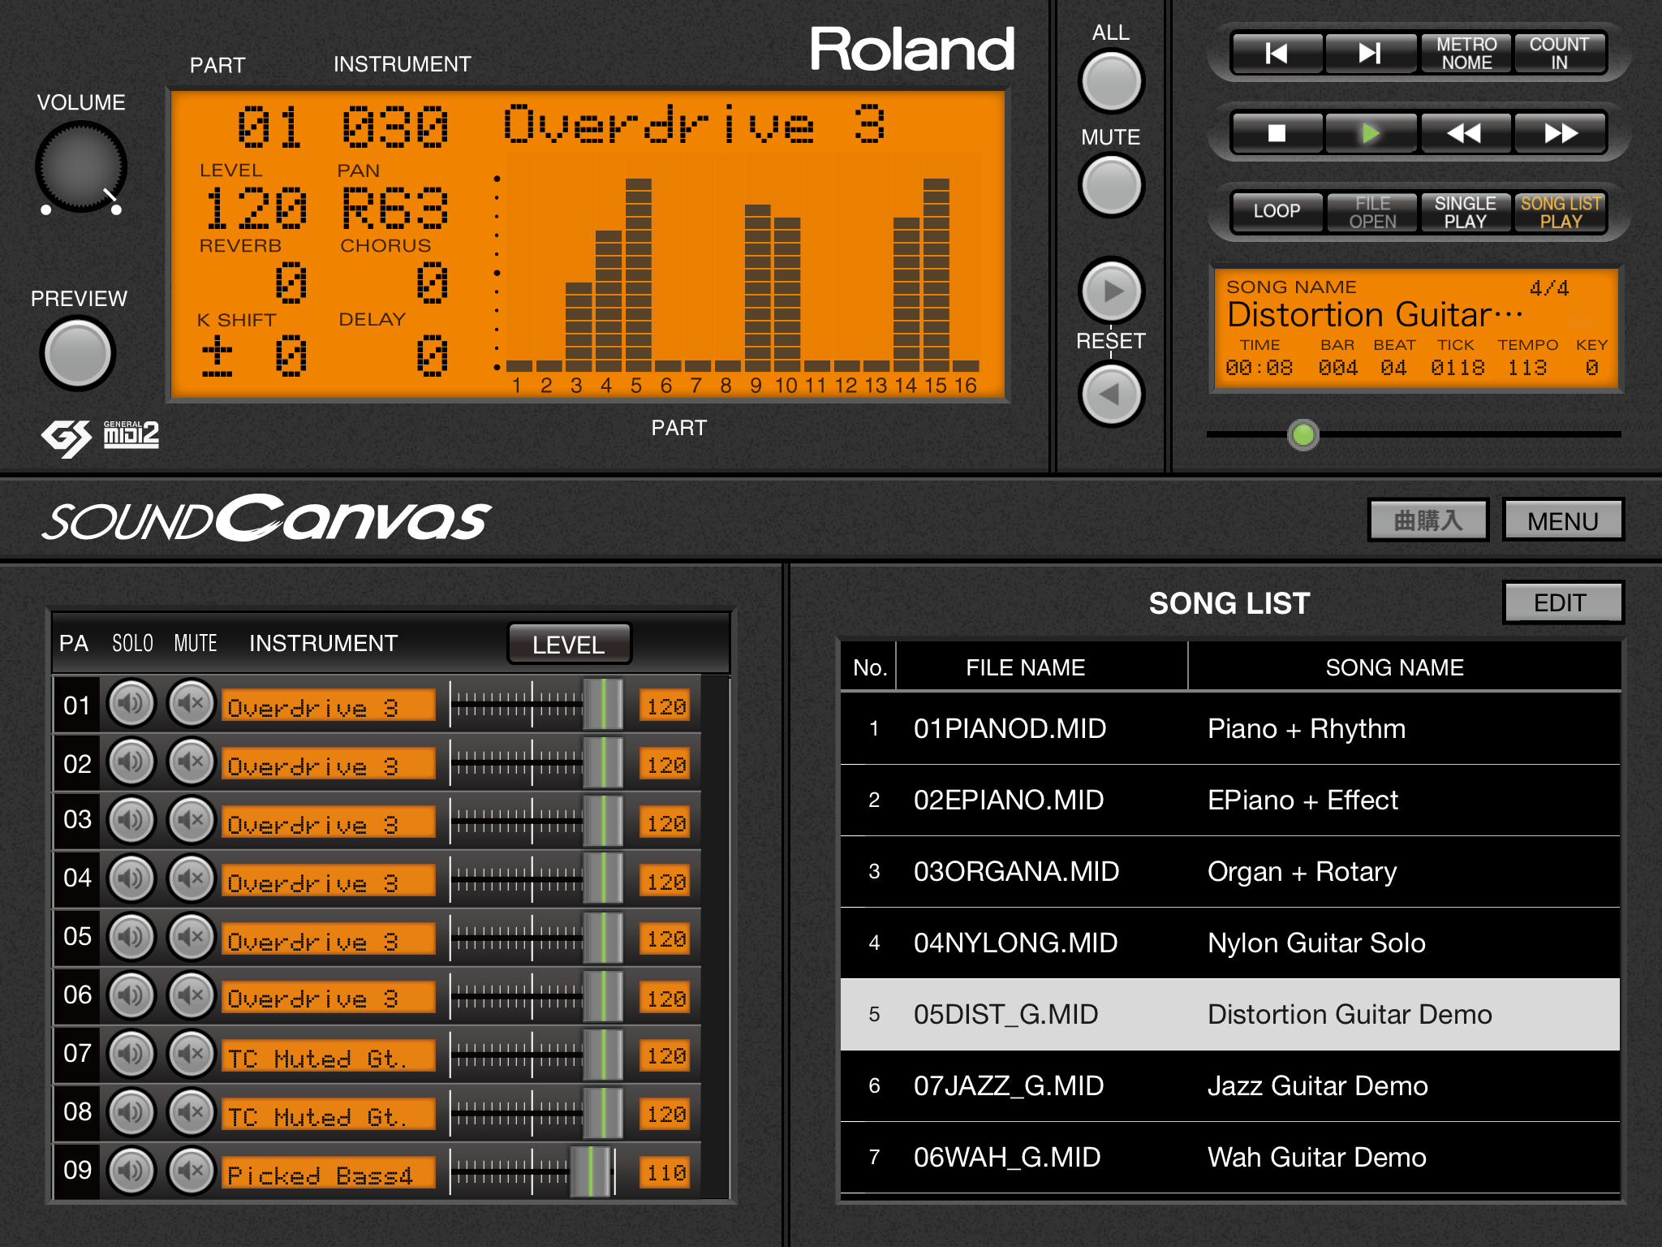
Task: Open Picked Bass4 instrument on part 09
Action: point(329,1173)
